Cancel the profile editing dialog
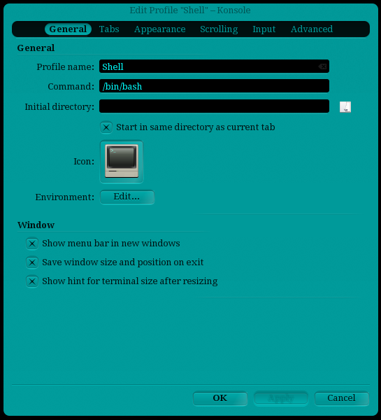This screenshot has width=381, height=420. [342, 398]
